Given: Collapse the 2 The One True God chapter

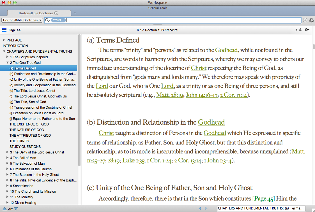Looking at the screenshot, I should (8, 63).
